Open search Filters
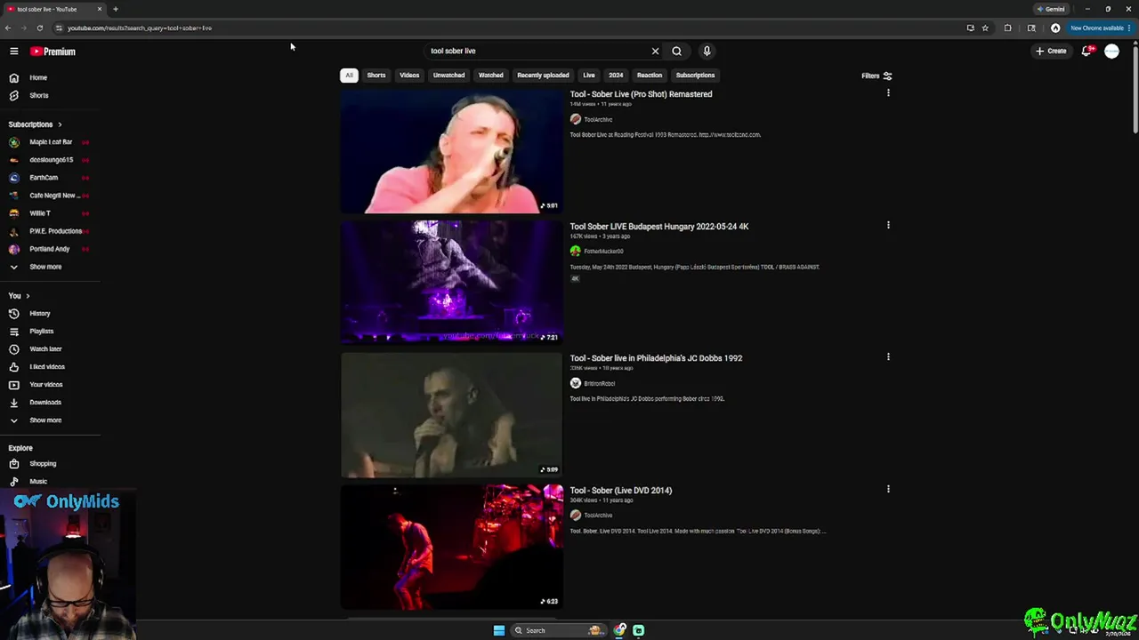 coord(876,76)
